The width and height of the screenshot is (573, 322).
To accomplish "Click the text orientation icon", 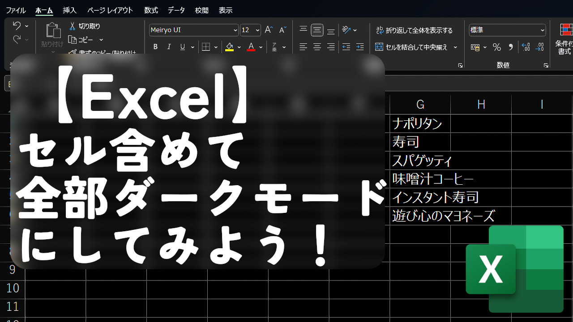I will click(x=346, y=30).
